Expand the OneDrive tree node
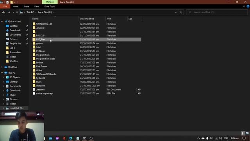Screen dimensions: 250x141 (2, 67)
